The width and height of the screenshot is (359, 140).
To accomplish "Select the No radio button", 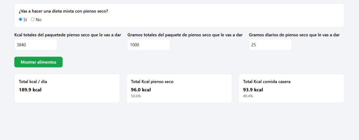I will [33, 20].
